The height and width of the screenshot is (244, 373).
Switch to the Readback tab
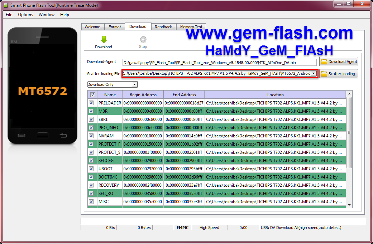tap(163, 27)
